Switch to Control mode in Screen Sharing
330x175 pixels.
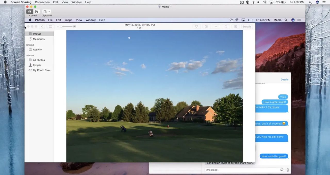pyautogui.click(x=30, y=12)
